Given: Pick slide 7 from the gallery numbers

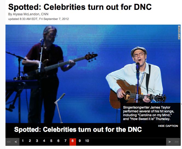Looking at the screenshot, I should [65, 141].
